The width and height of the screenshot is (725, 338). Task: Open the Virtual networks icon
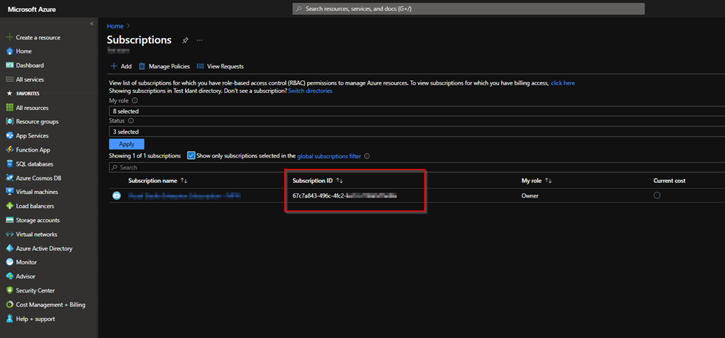pyautogui.click(x=9, y=234)
